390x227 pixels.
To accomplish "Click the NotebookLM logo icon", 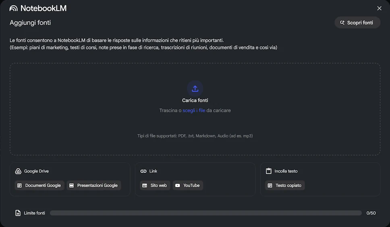I will [x=13, y=8].
